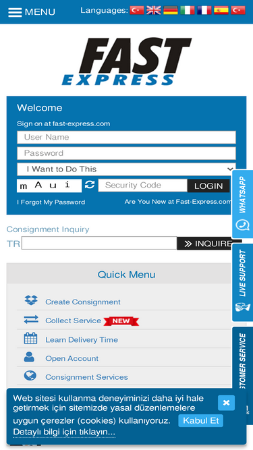This screenshot has width=253, height=450.
Task: Click the Security Code input
Action: point(143,186)
